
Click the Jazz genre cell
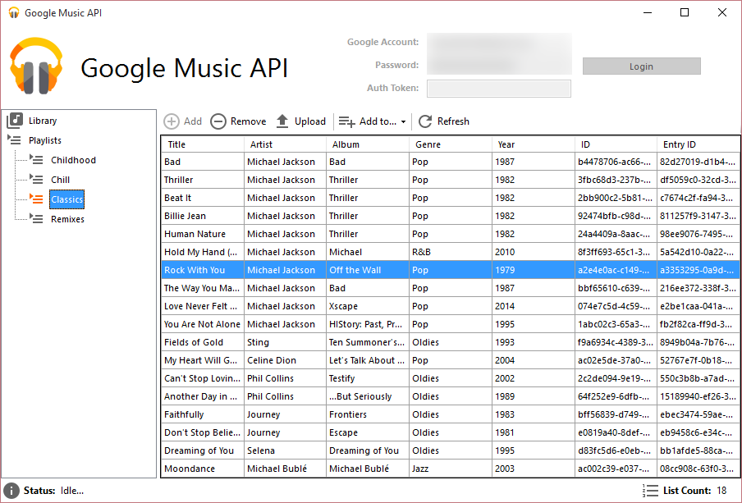451,469
